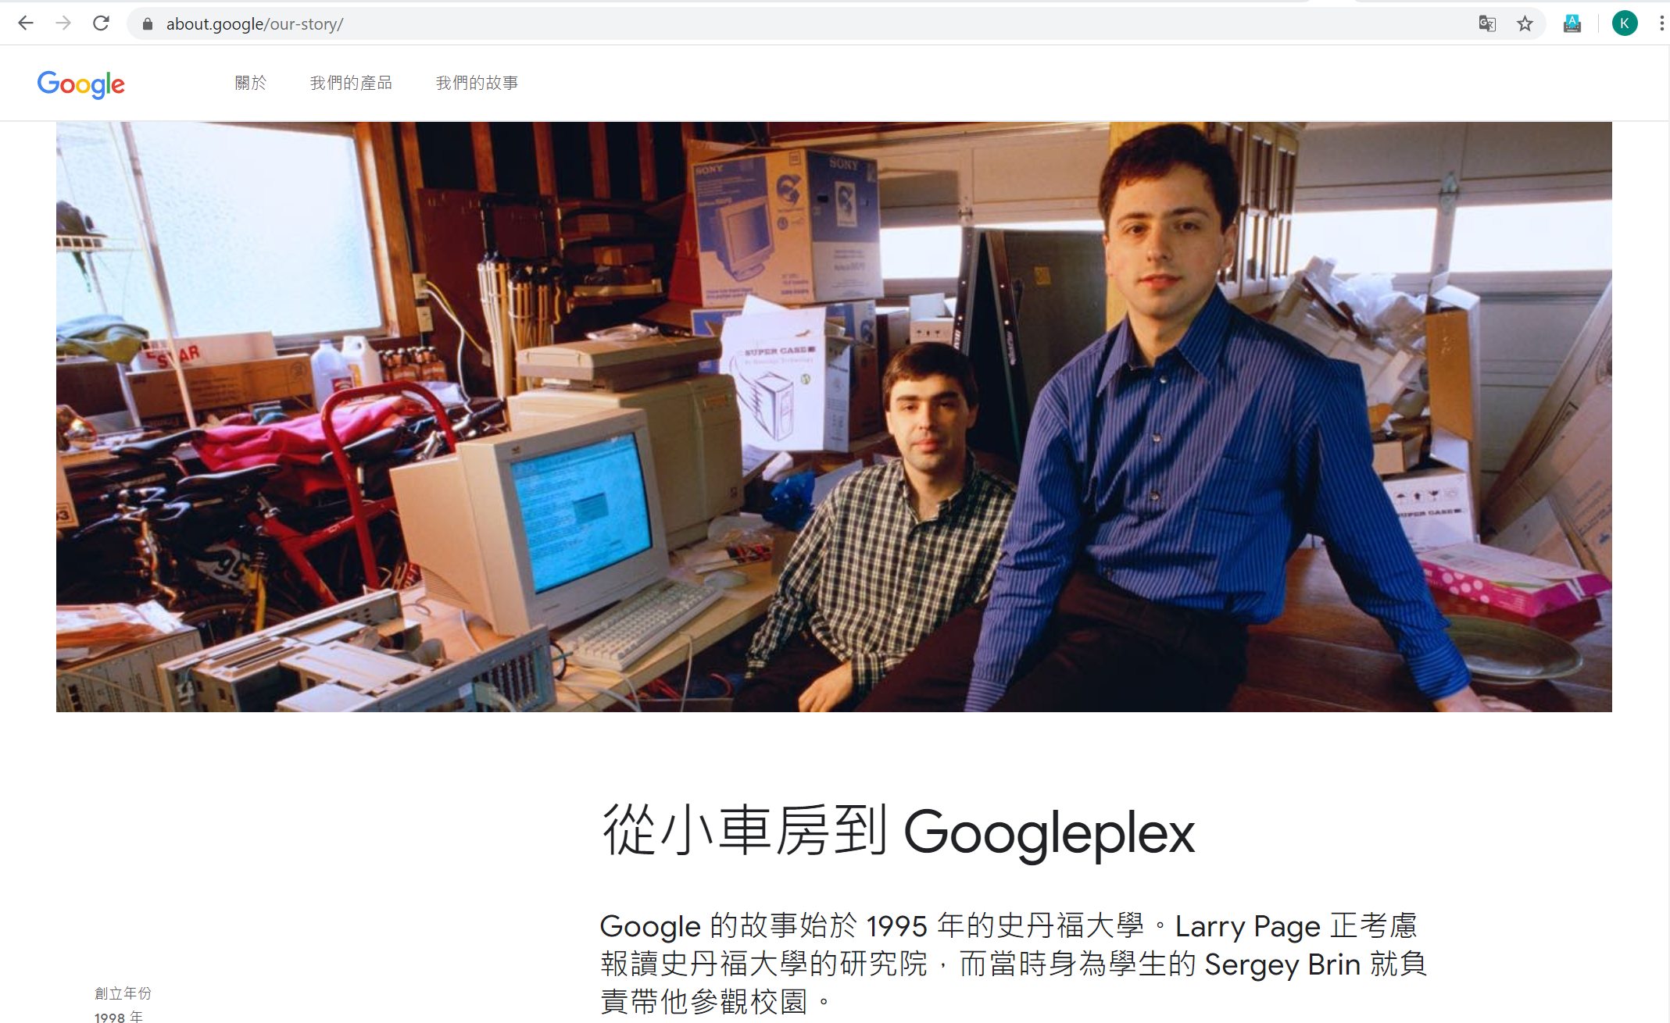The height and width of the screenshot is (1023, 1670).
Task: Open the 關於 navigation item
Action: (251, 83)
